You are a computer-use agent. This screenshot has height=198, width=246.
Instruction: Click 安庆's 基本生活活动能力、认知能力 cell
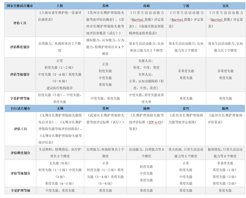(x=226, y=47)
